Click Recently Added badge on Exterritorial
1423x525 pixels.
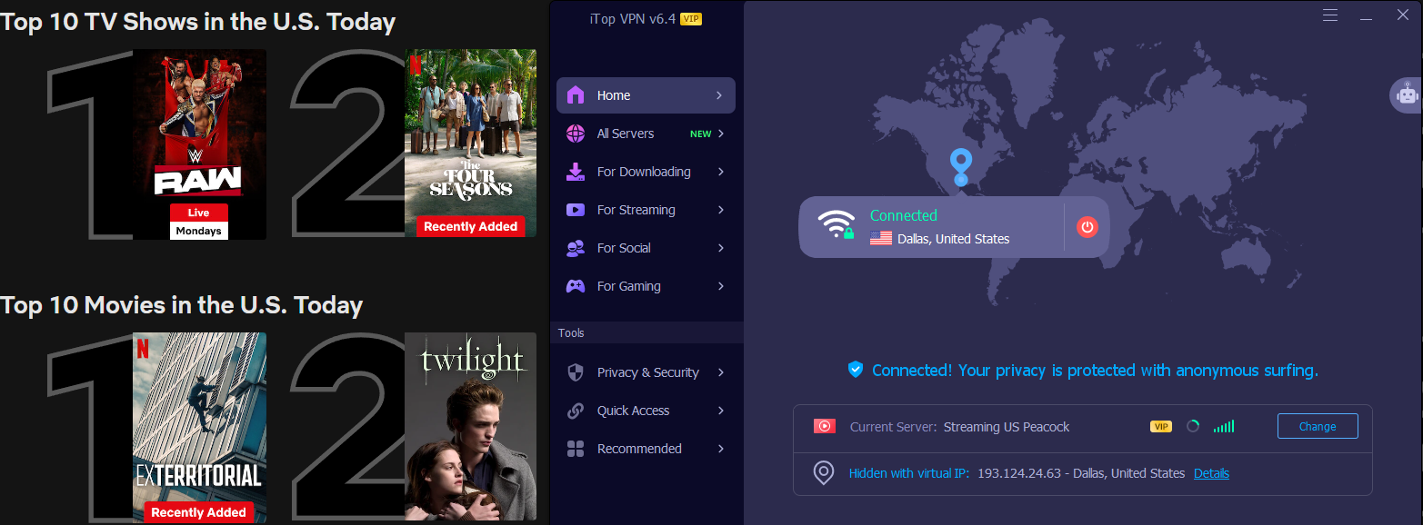(199, 512)
